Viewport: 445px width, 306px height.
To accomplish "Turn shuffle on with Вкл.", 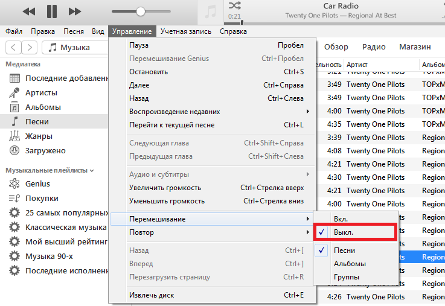I will pyautogui.click(x=356, y=219).
